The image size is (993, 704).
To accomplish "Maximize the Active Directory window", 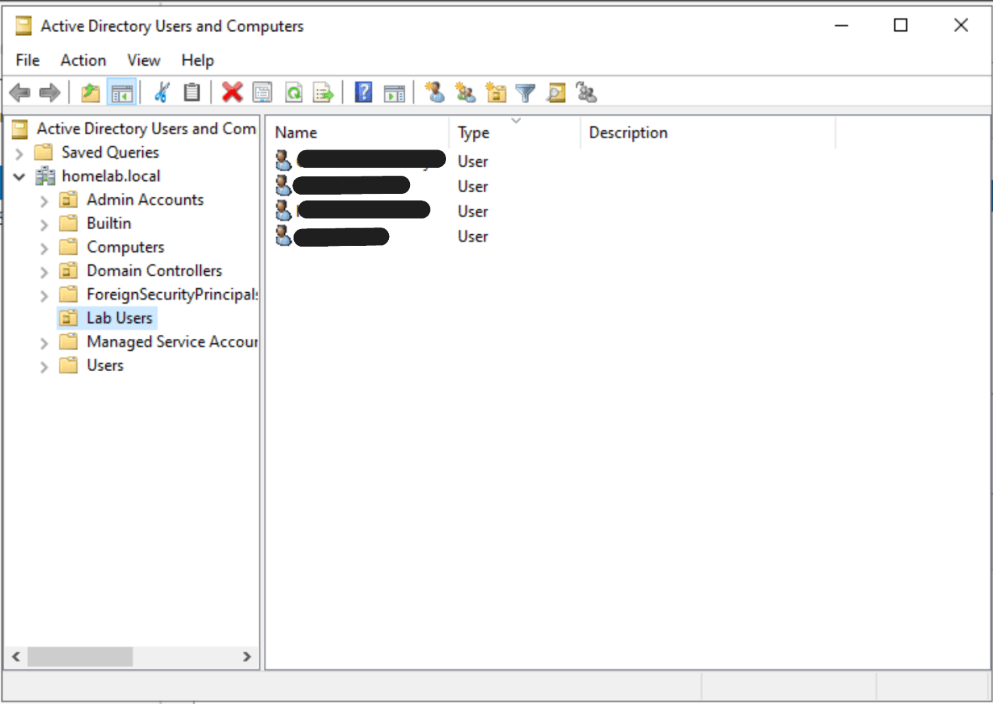I will [x=901, y=26].
